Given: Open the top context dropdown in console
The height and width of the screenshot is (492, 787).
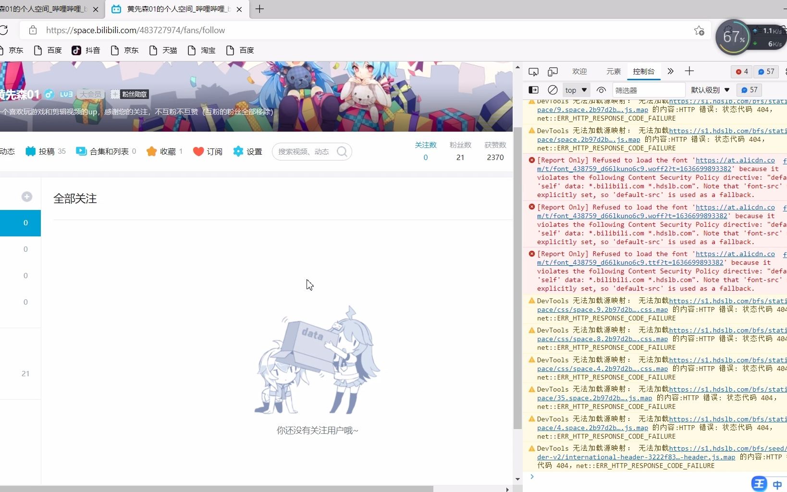Looking at the screenshot, I should pyautogui.click(x=576, y=90).
